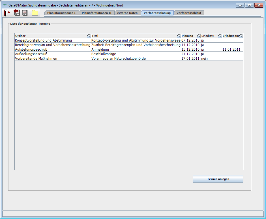Go to the externe Daten tab
Image resolution: width=266 pixels, height=219 pixels.
pos(128,13)
